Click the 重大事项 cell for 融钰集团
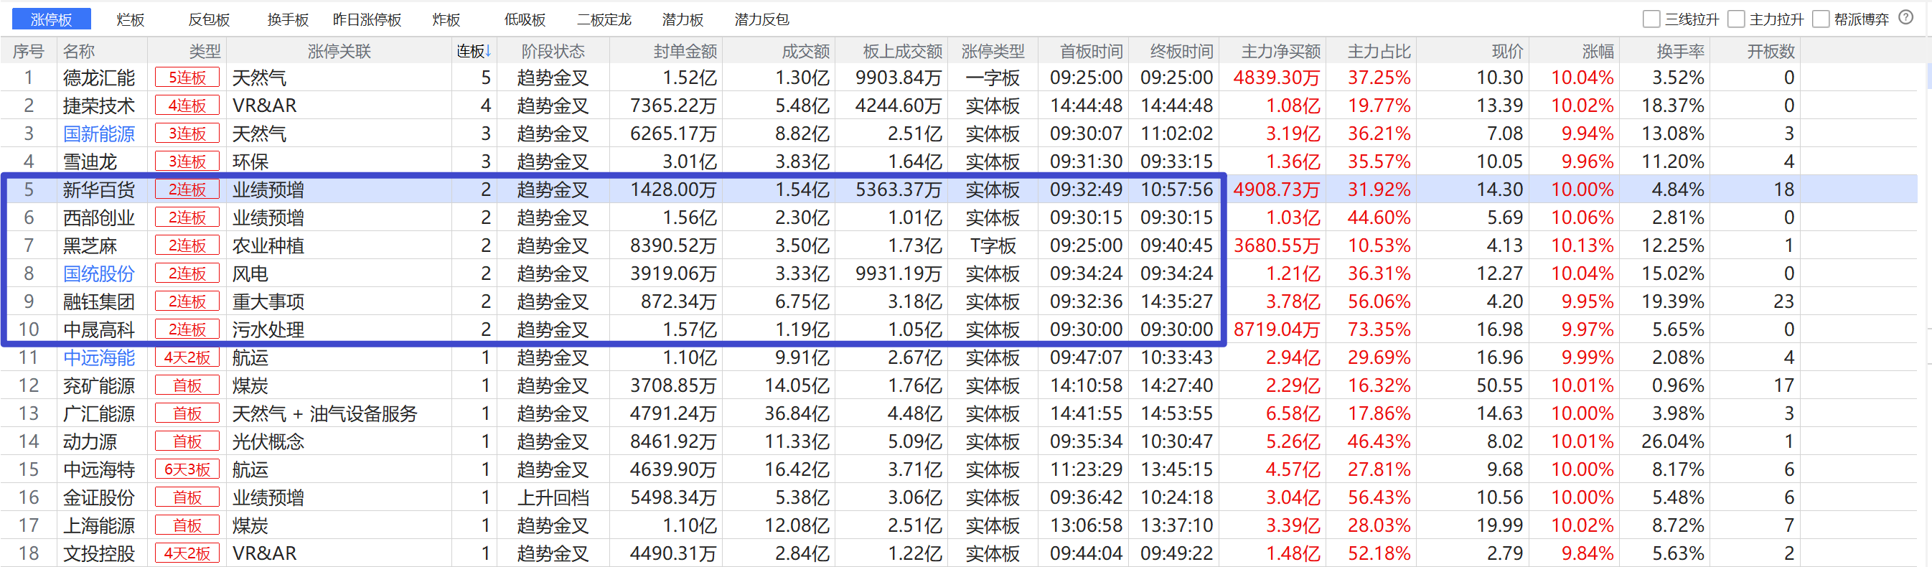Viewport: 1932px width, 567px height. coord(268,302)
